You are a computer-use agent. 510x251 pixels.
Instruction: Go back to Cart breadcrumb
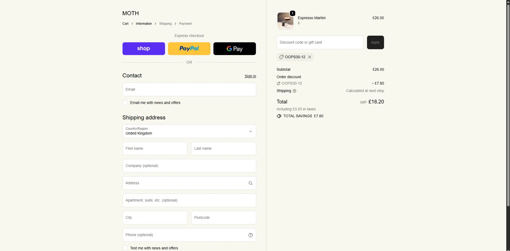[x=125, y=24]
